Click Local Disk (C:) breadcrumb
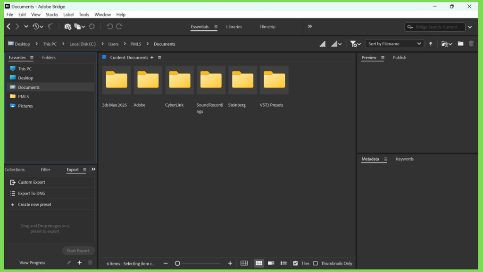This screenshot has height=272, width=483. coord(83,44)
